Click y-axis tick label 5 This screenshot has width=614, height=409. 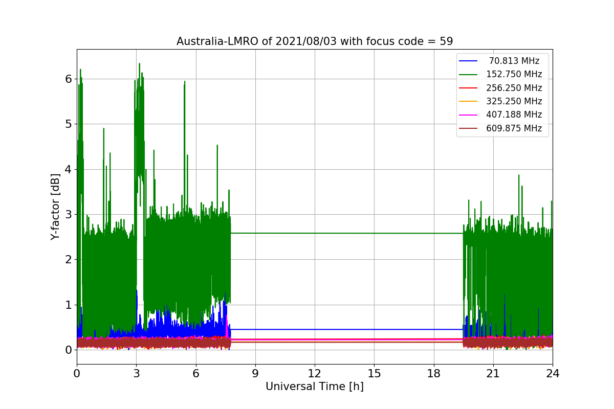(x=69, y=124)
